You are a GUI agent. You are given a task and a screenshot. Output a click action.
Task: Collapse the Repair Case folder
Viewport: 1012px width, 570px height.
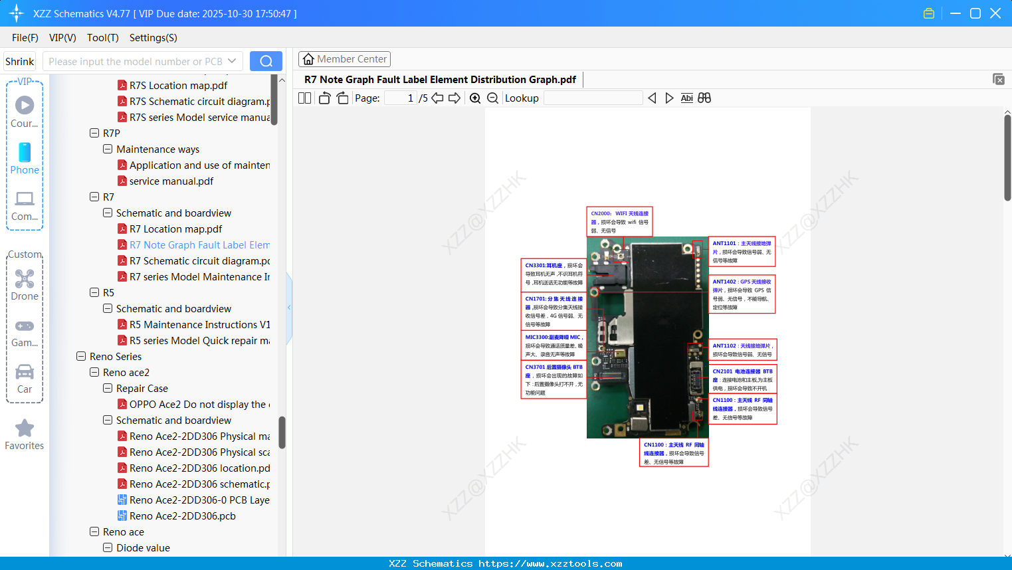coord(108,388)
